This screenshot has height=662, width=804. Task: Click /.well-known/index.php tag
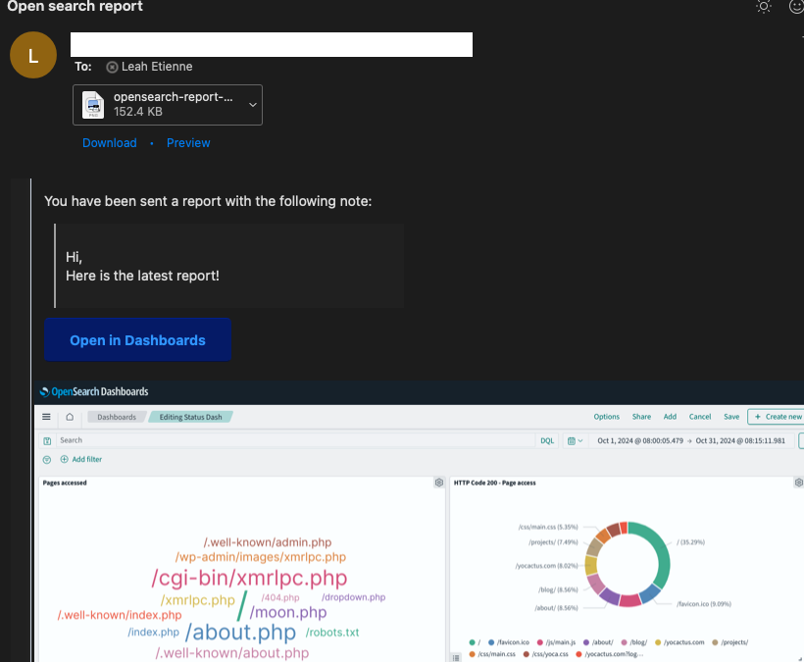(x=120, y=615)
